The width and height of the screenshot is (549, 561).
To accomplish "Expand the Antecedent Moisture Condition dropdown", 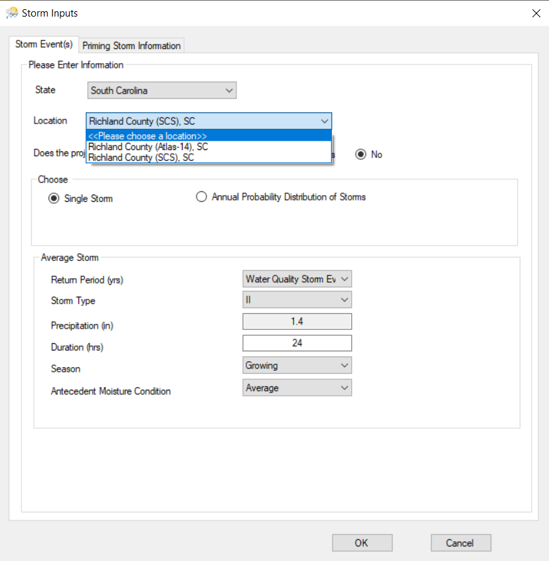I will (297, 388).
